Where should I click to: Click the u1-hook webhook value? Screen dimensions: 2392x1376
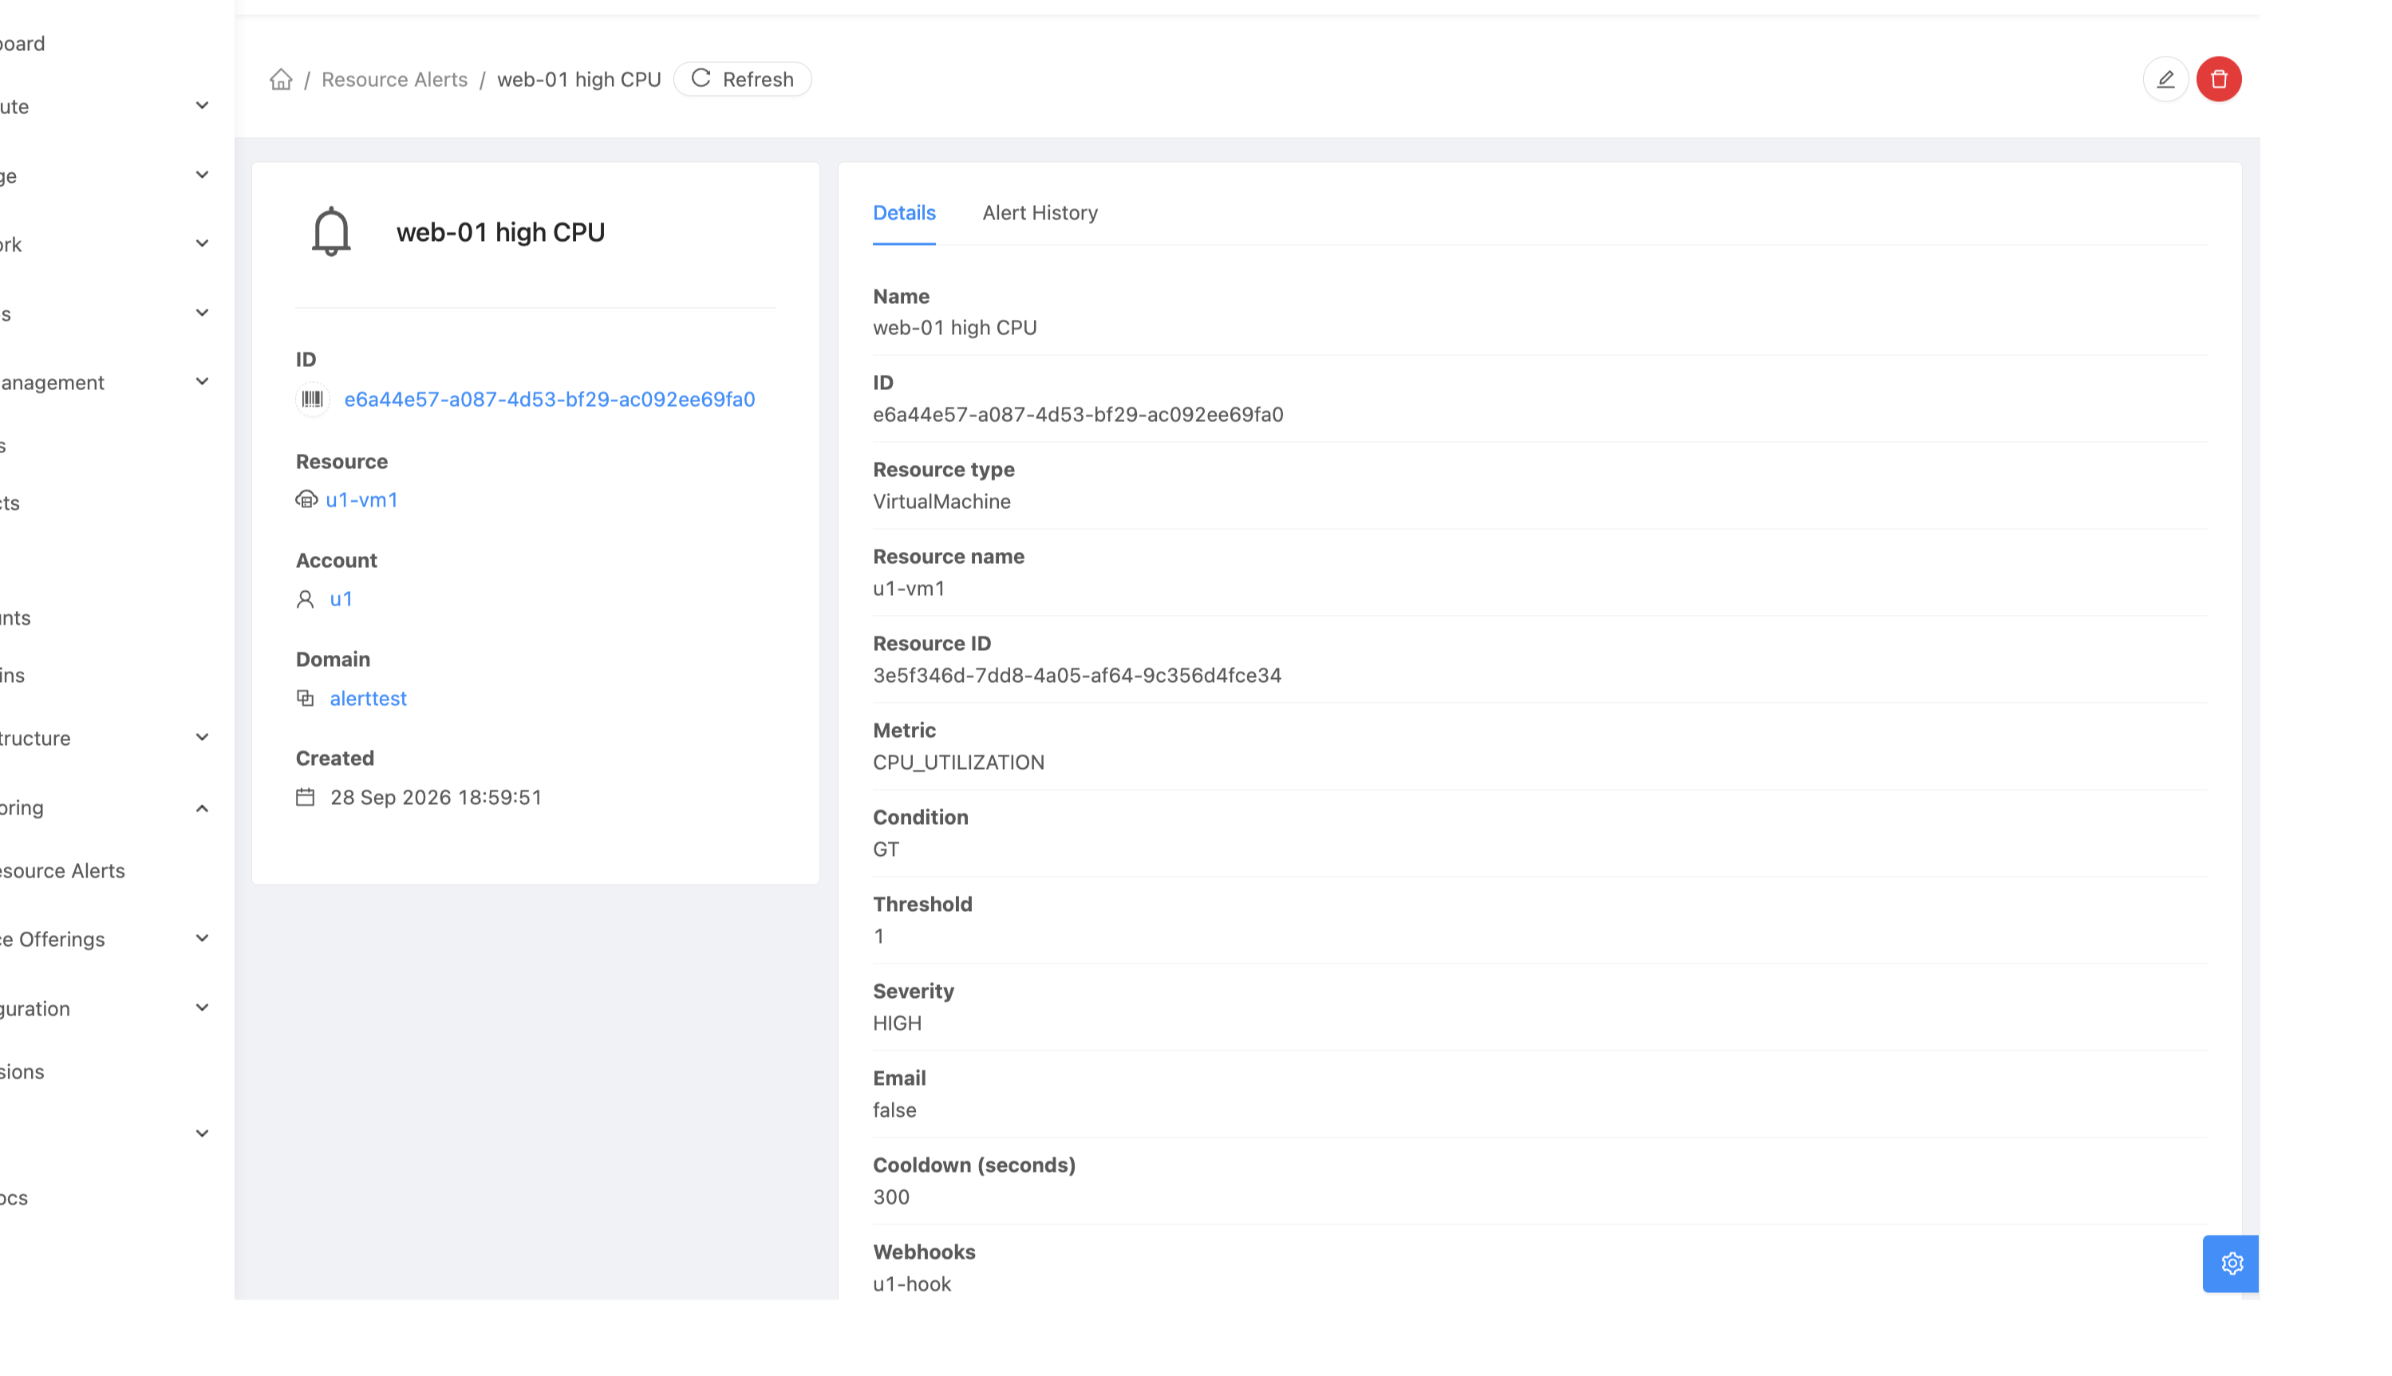pyautogui.click(x=911, y=1284)
